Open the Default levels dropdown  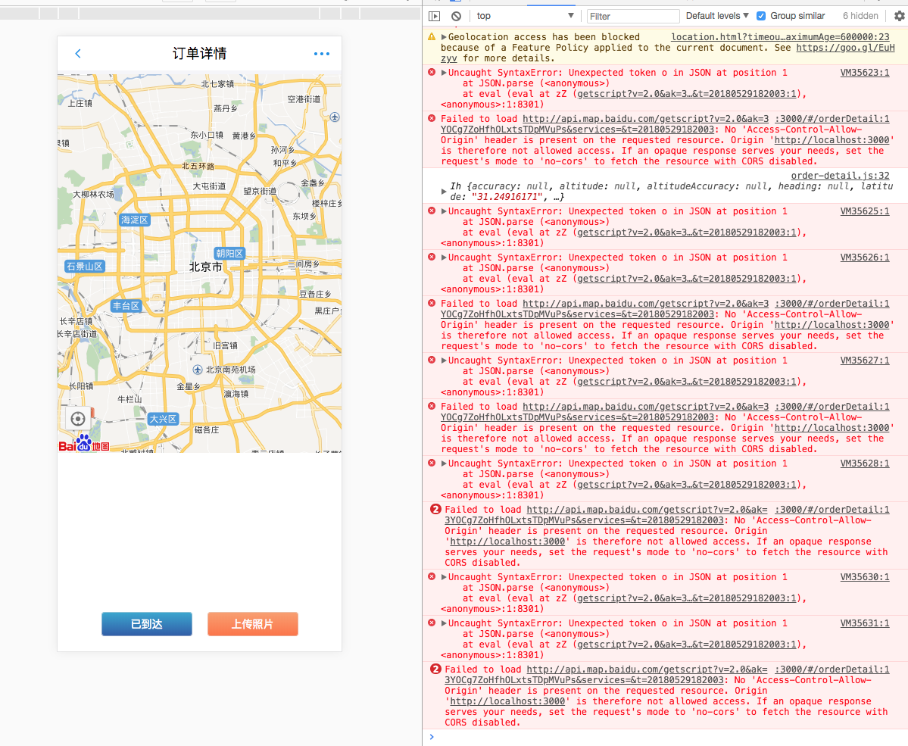(x=715, y=15)
